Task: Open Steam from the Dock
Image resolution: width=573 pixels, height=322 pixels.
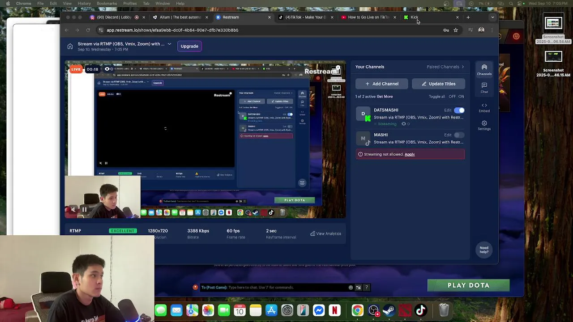Action: (389, 310)
